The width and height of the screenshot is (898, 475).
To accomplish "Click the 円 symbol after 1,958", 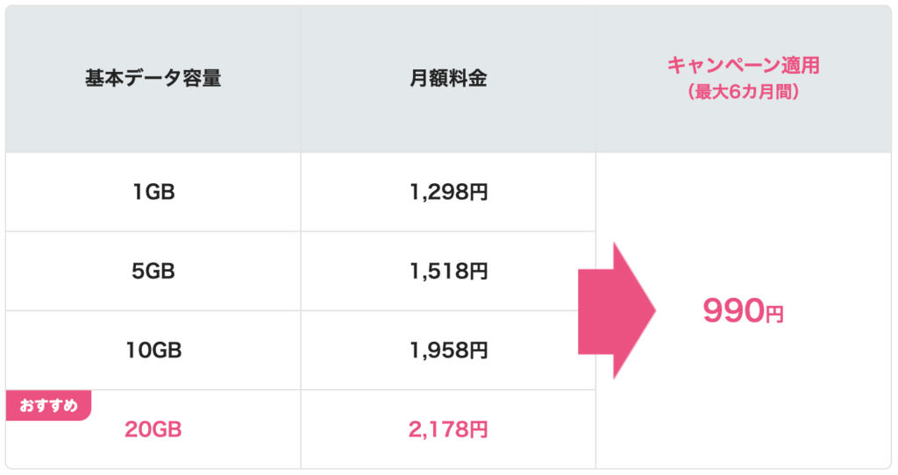I will pyautogui.click(x=479, y=351).
